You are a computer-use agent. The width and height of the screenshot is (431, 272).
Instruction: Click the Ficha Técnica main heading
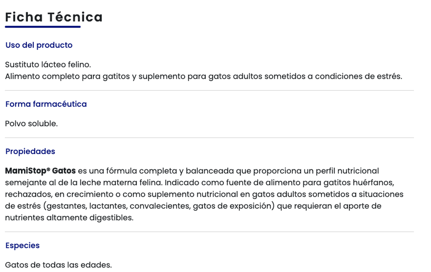point(54,17)
